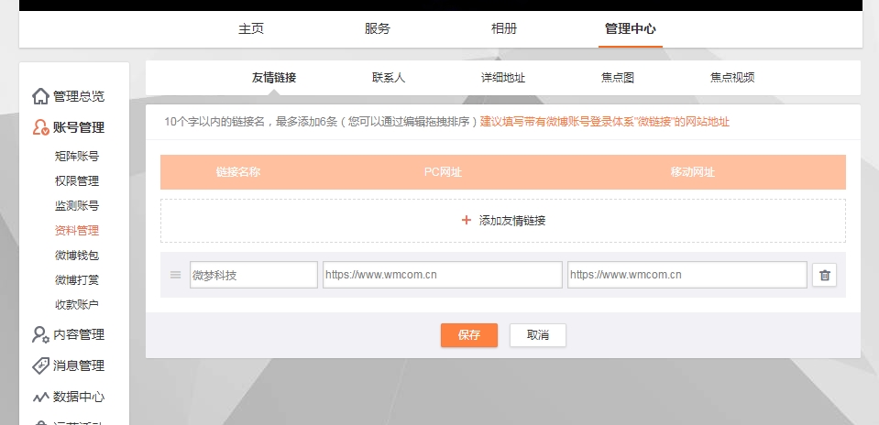Click the plus icon to add link
Screen dimensions: 879x425
tap(467, 221)
